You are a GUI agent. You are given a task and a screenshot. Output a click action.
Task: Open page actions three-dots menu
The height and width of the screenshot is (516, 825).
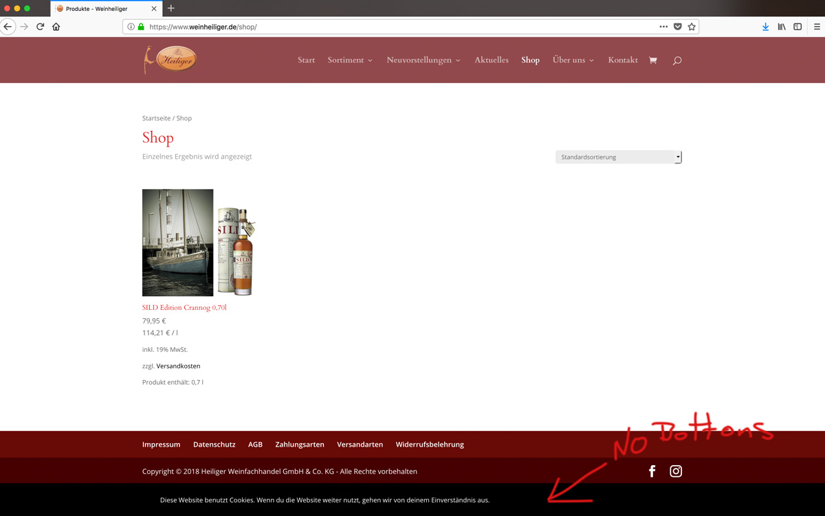663,27
